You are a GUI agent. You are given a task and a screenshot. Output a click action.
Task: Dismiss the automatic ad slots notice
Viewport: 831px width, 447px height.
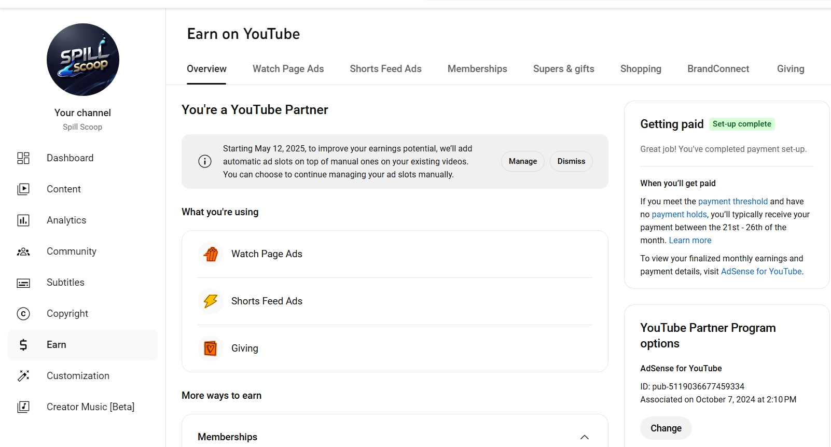(571, 161)
